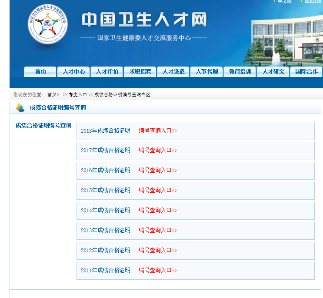The height and width of the screenshot is (298, 323).
Task: Open the 求职招聘 navigation tab
Action: click(x=140, y=71)
